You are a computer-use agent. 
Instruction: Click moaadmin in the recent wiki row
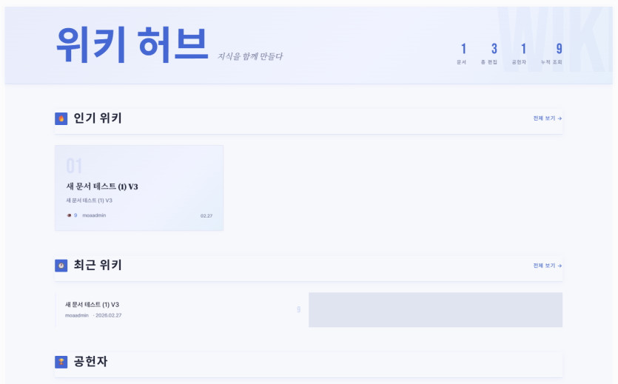76,315
